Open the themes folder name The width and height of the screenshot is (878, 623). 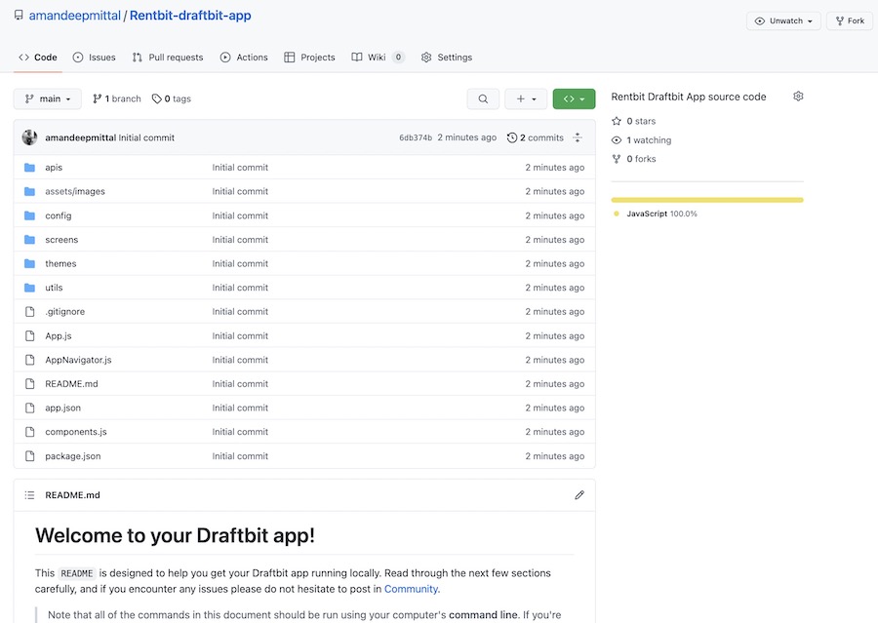click(x=60, y=263)
